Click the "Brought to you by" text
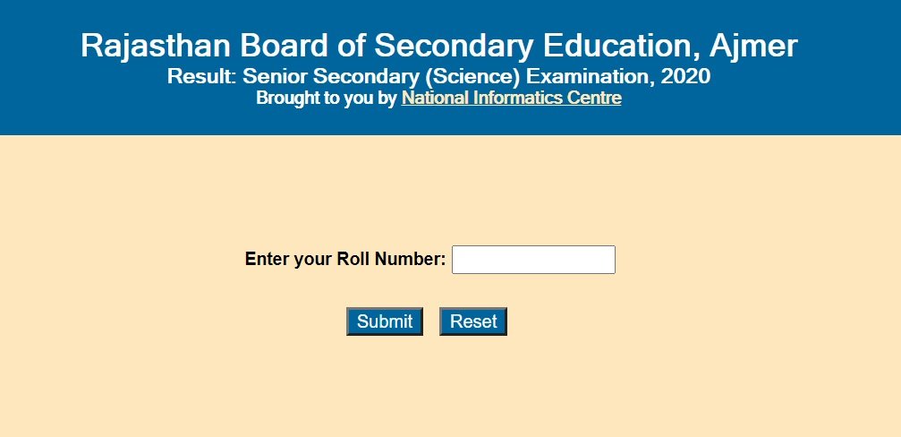Image resolution: width=901 pixels, height=437 pixels. pyautogui.click(x=326, y=99)
